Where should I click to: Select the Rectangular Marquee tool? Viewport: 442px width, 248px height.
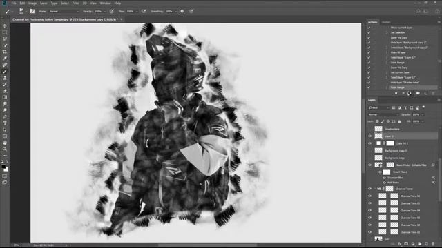pyautogui.click(x=5, y=32)
